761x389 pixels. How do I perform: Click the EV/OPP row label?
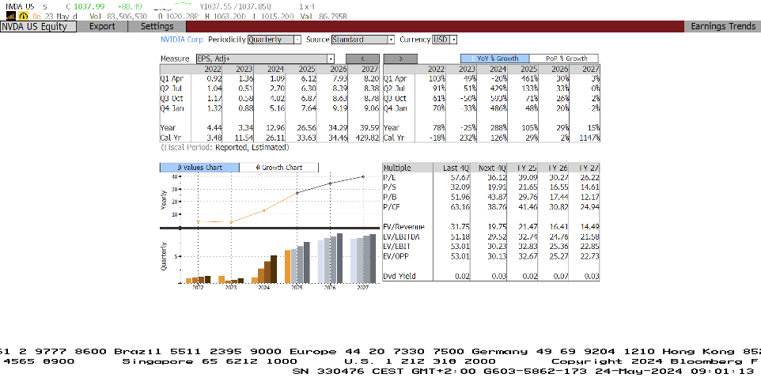tap(396, 257)
